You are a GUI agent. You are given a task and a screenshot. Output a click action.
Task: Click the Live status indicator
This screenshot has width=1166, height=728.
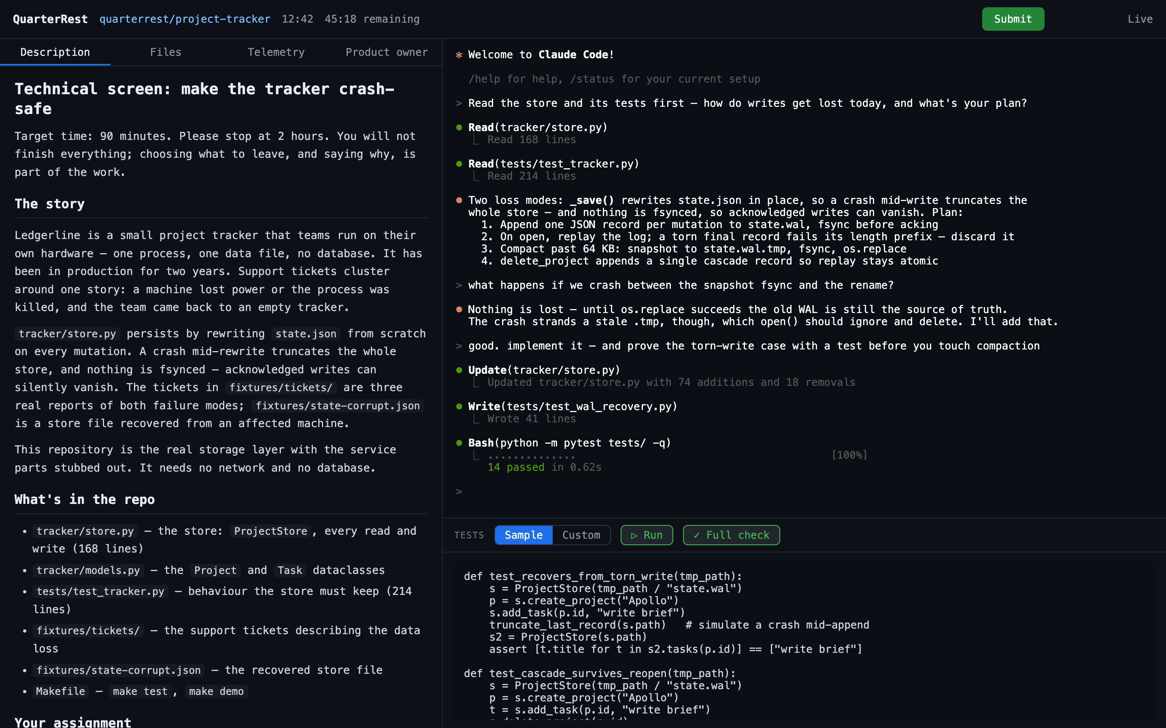1140,19
